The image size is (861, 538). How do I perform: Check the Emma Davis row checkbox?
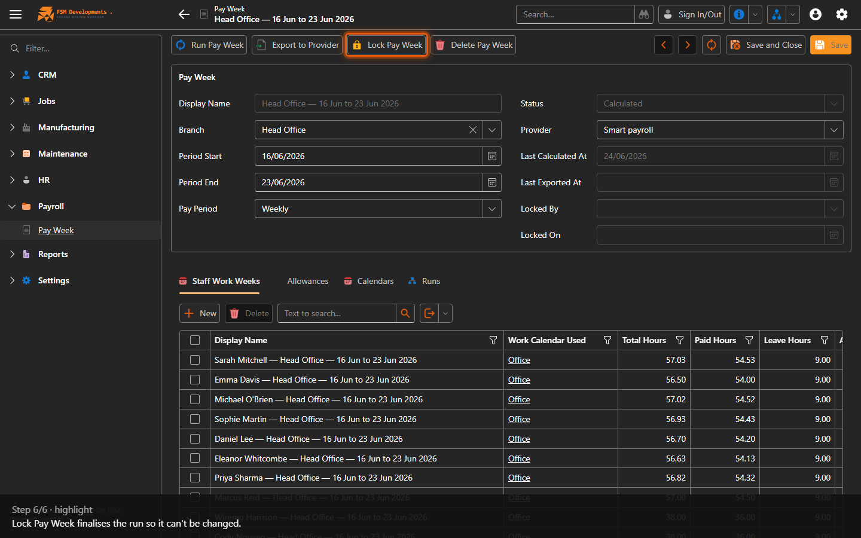(195, 380)
